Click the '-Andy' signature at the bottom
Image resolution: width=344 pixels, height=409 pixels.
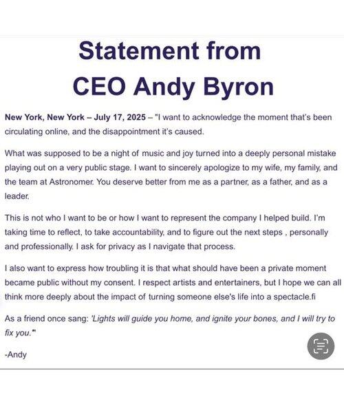pos(16,355)
